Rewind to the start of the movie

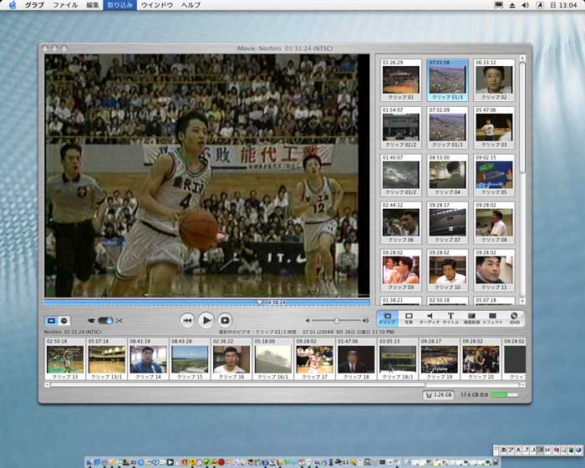pos(187,320)
